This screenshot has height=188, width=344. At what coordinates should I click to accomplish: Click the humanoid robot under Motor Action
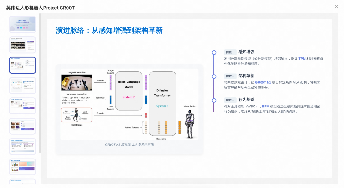[x=190, y=124]
